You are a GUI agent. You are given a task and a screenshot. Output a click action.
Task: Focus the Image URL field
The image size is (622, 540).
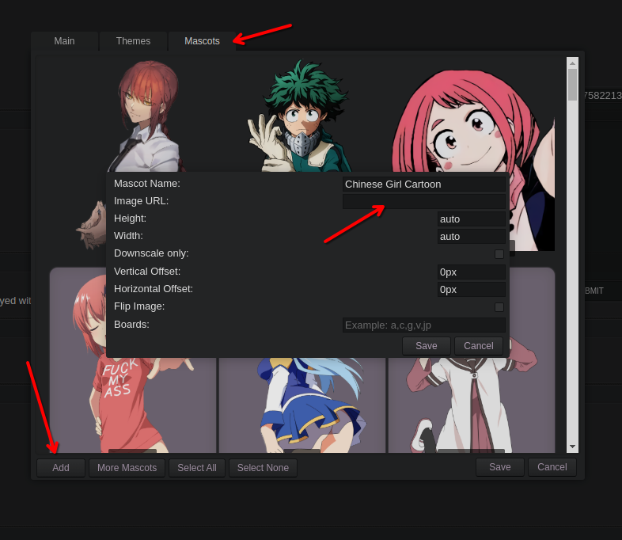(x=423, y=202)
